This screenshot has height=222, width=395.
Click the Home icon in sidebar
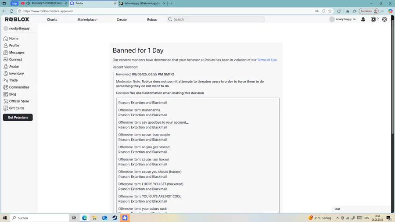(6, 39)
